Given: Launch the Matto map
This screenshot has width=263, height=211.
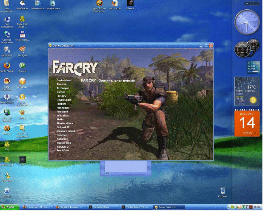Looking at the screenshot, I should coord(60,120).
